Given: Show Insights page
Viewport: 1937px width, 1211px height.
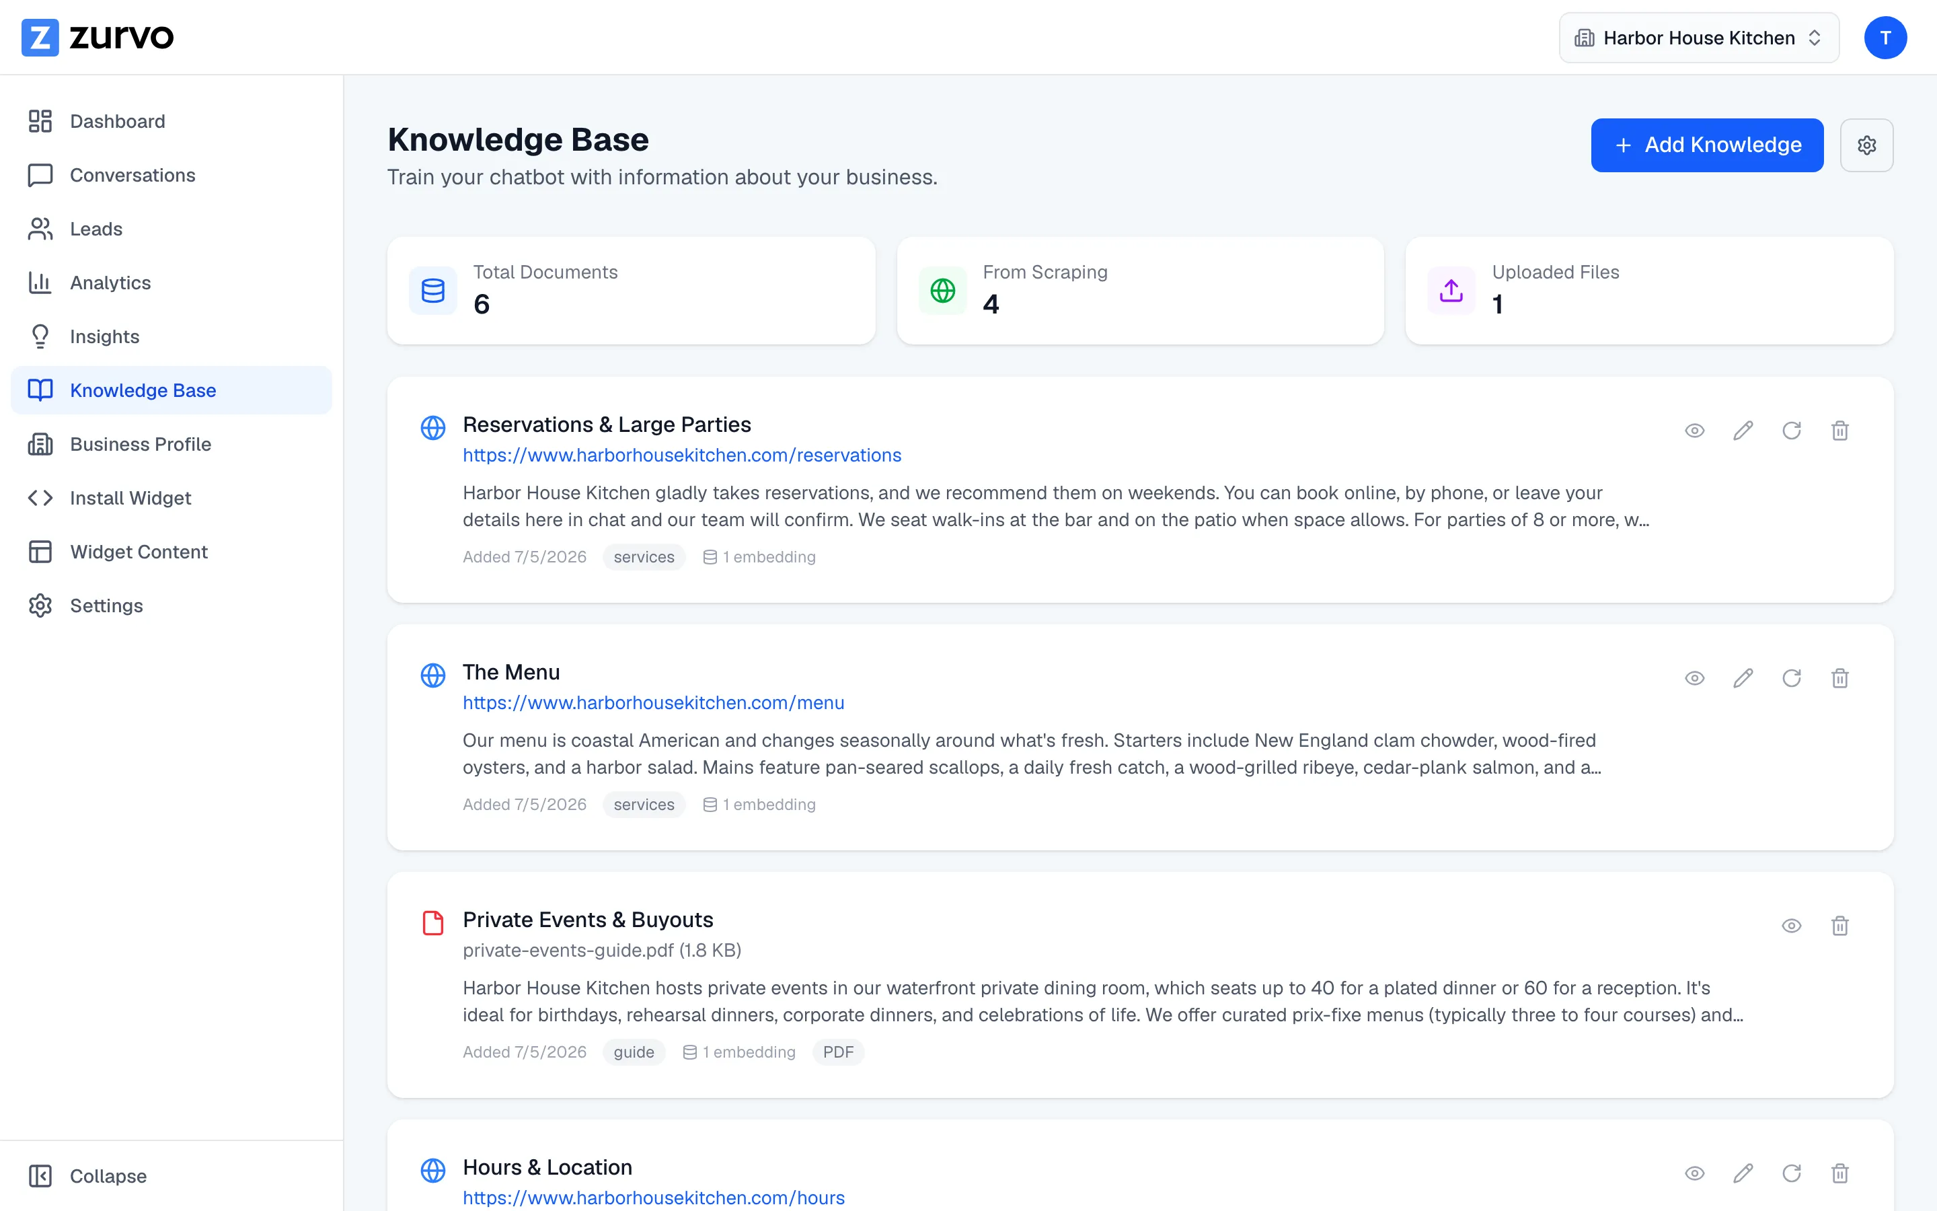Looking at the screenshot, I should tap(172, 336).
